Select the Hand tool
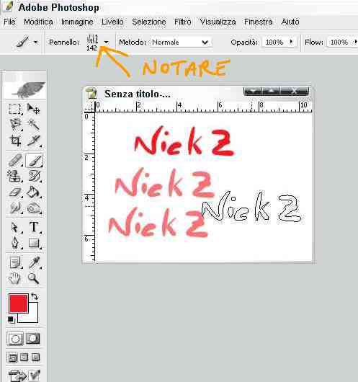 coord(14,278)
